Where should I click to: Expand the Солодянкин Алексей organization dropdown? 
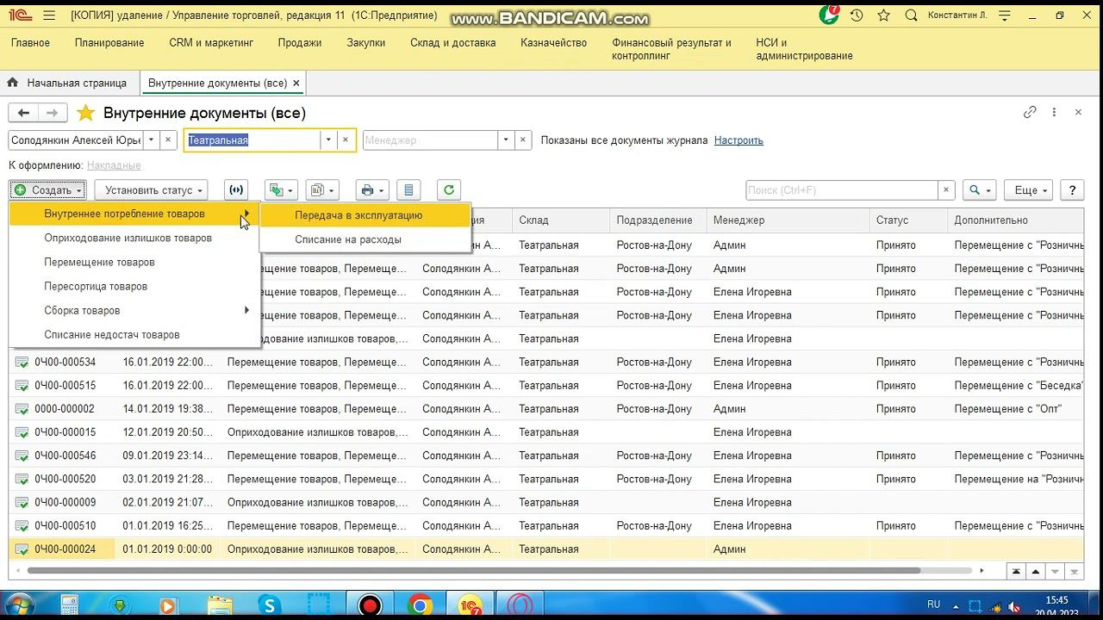tap(152, 140)
